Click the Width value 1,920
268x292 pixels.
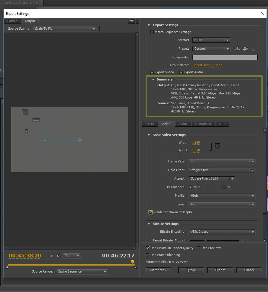click(196, 142)
